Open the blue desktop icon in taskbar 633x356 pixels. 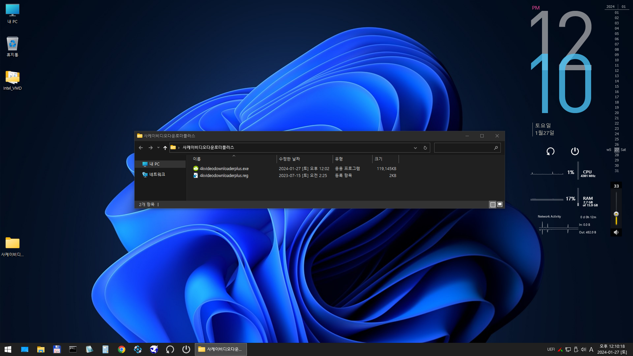(x=25, y=349)
